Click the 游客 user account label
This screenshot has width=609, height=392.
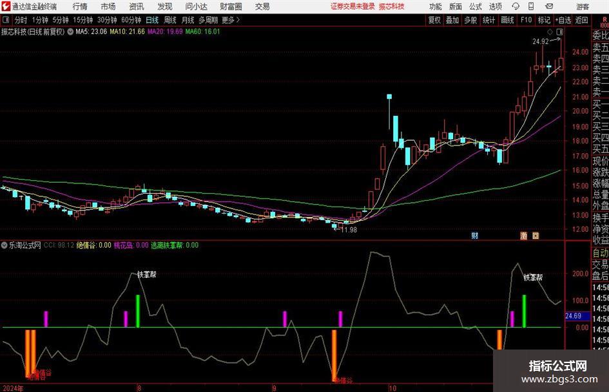(583, 6)
